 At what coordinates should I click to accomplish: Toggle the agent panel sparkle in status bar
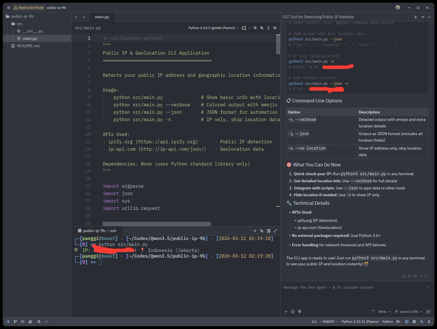click(x=422, y=322)
